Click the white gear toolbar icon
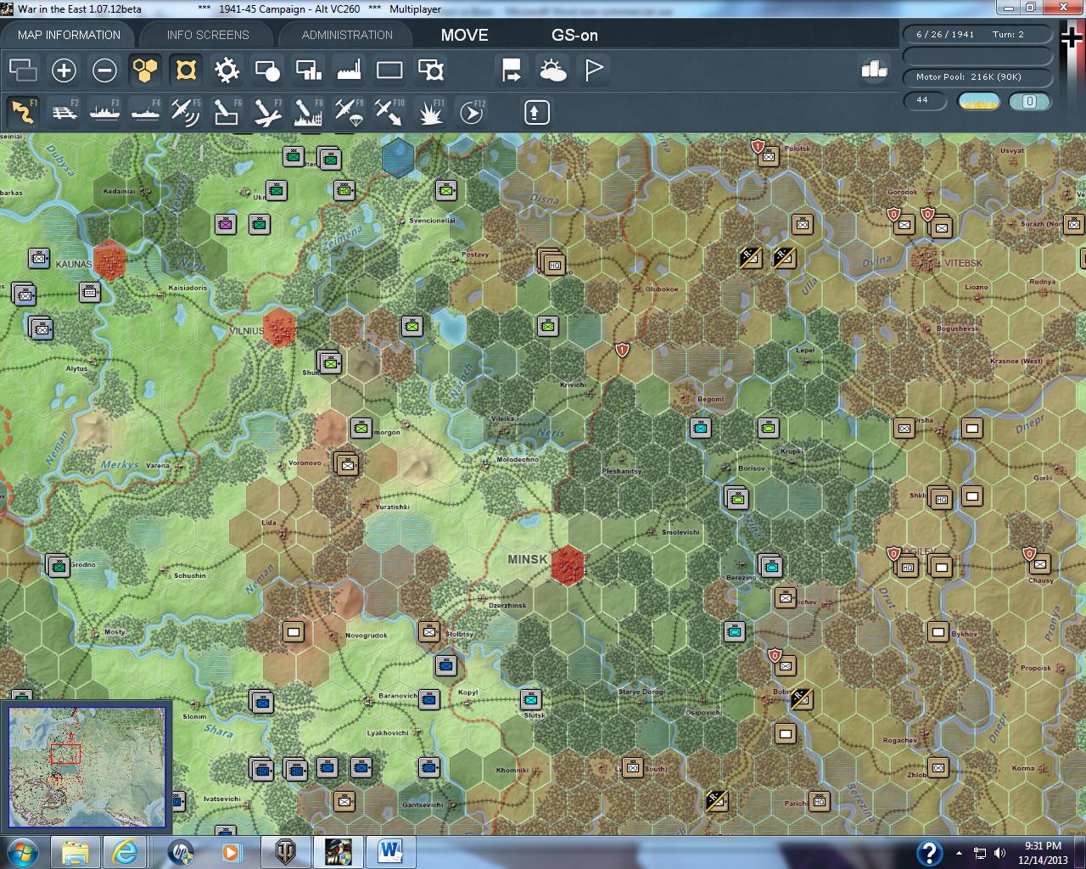The height and width of the screenshot is (869, 1086). tap(227, 70)
